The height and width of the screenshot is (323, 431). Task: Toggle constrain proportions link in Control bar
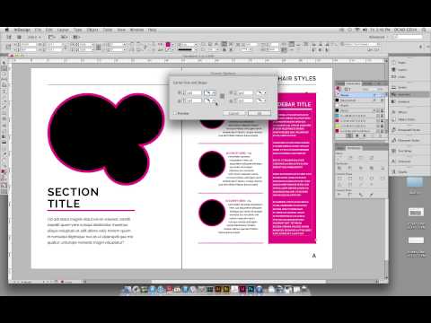(x=99, y=47)
